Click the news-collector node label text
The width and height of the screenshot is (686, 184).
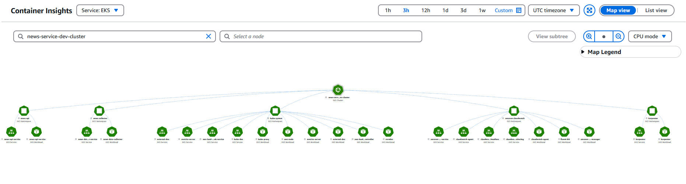click(100, 118)
